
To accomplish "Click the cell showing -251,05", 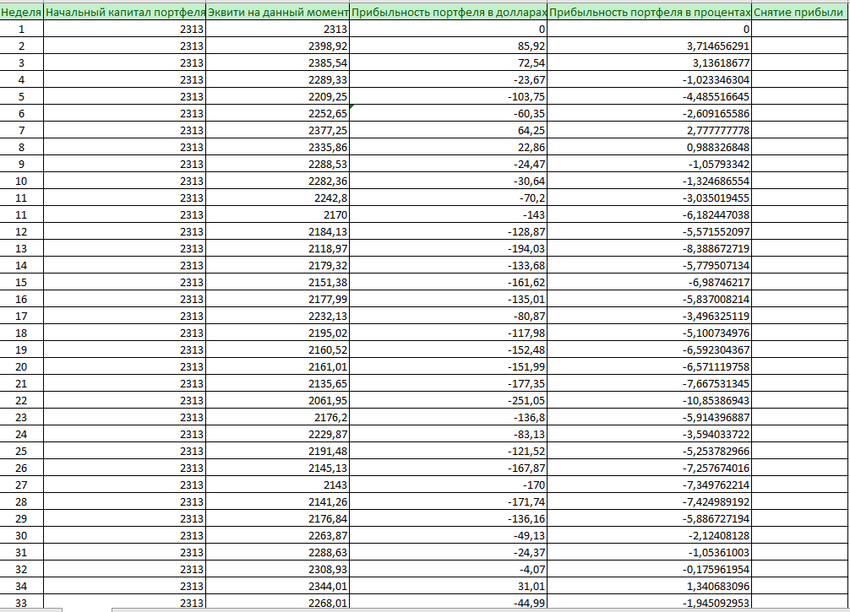I will 449,400.
